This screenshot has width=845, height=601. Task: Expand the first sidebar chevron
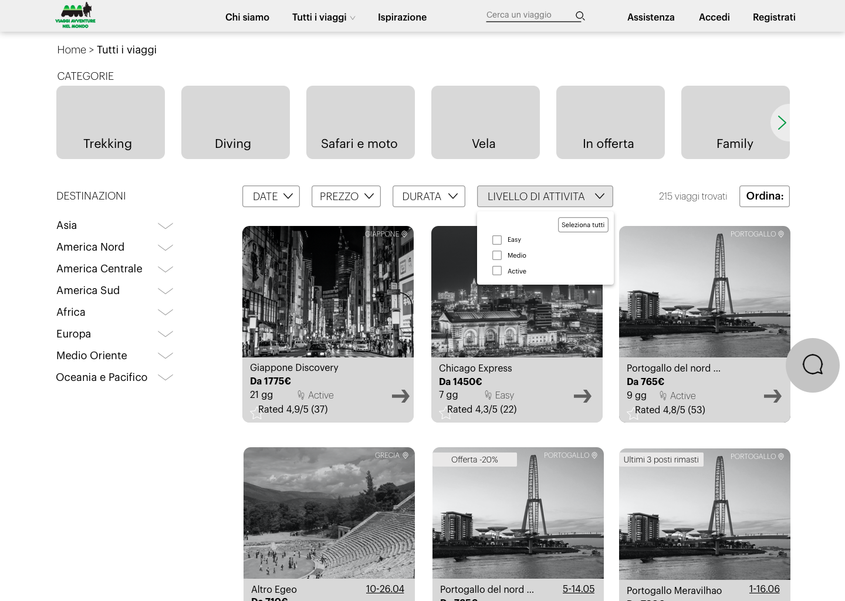point(165,225)
